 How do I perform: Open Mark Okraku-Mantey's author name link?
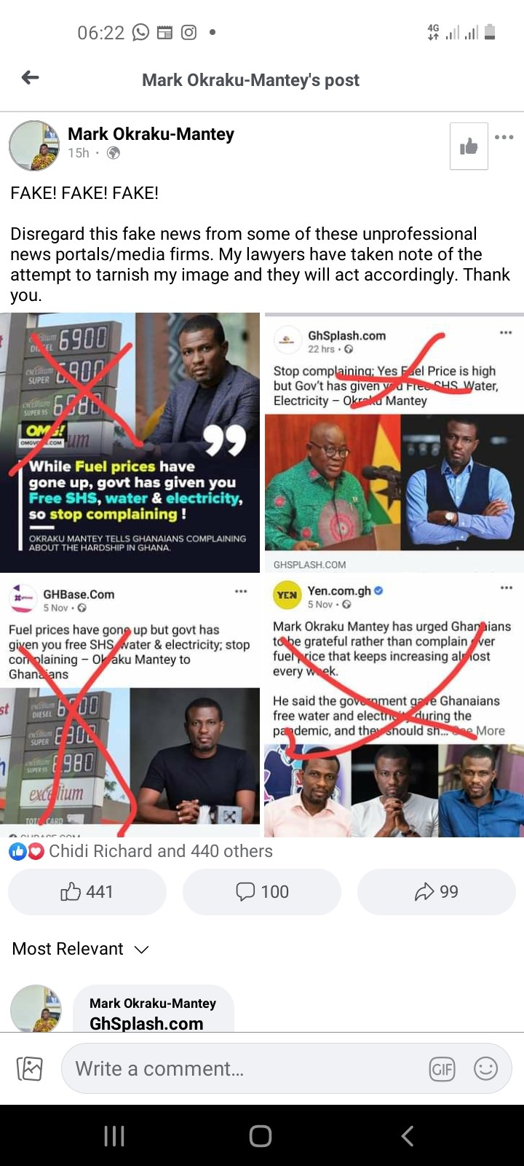tap(151, 134)
